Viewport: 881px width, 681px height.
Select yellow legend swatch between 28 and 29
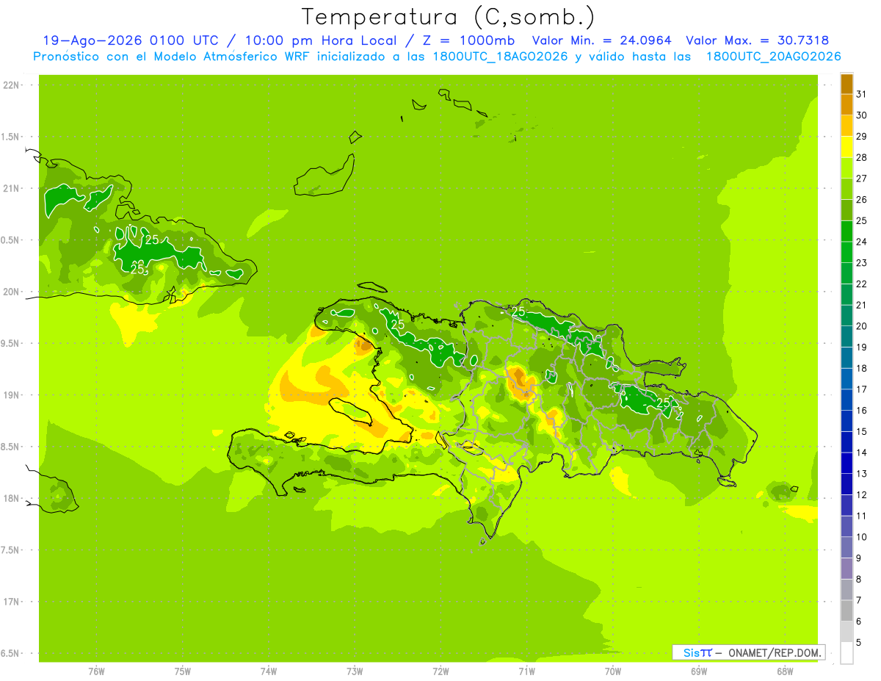[x=846, y=147]
